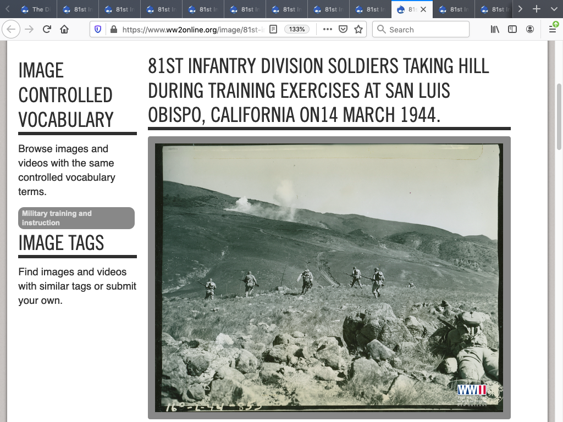Click the 'Military training and instruction' tag
Screen dimensions: 563x422
click(76, 218)
